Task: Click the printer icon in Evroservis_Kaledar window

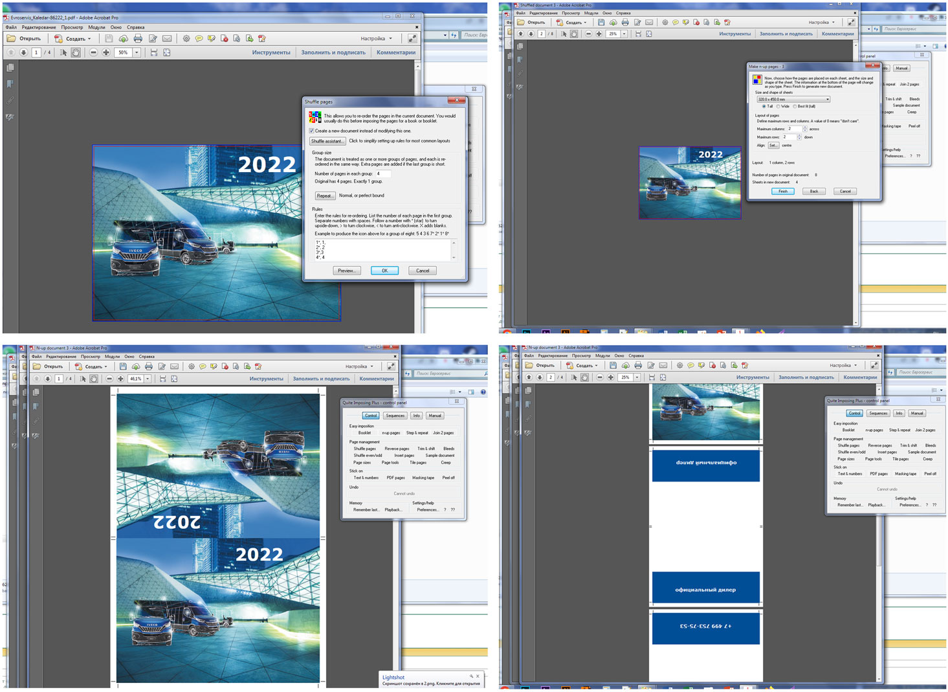Action: pos(137,39)
